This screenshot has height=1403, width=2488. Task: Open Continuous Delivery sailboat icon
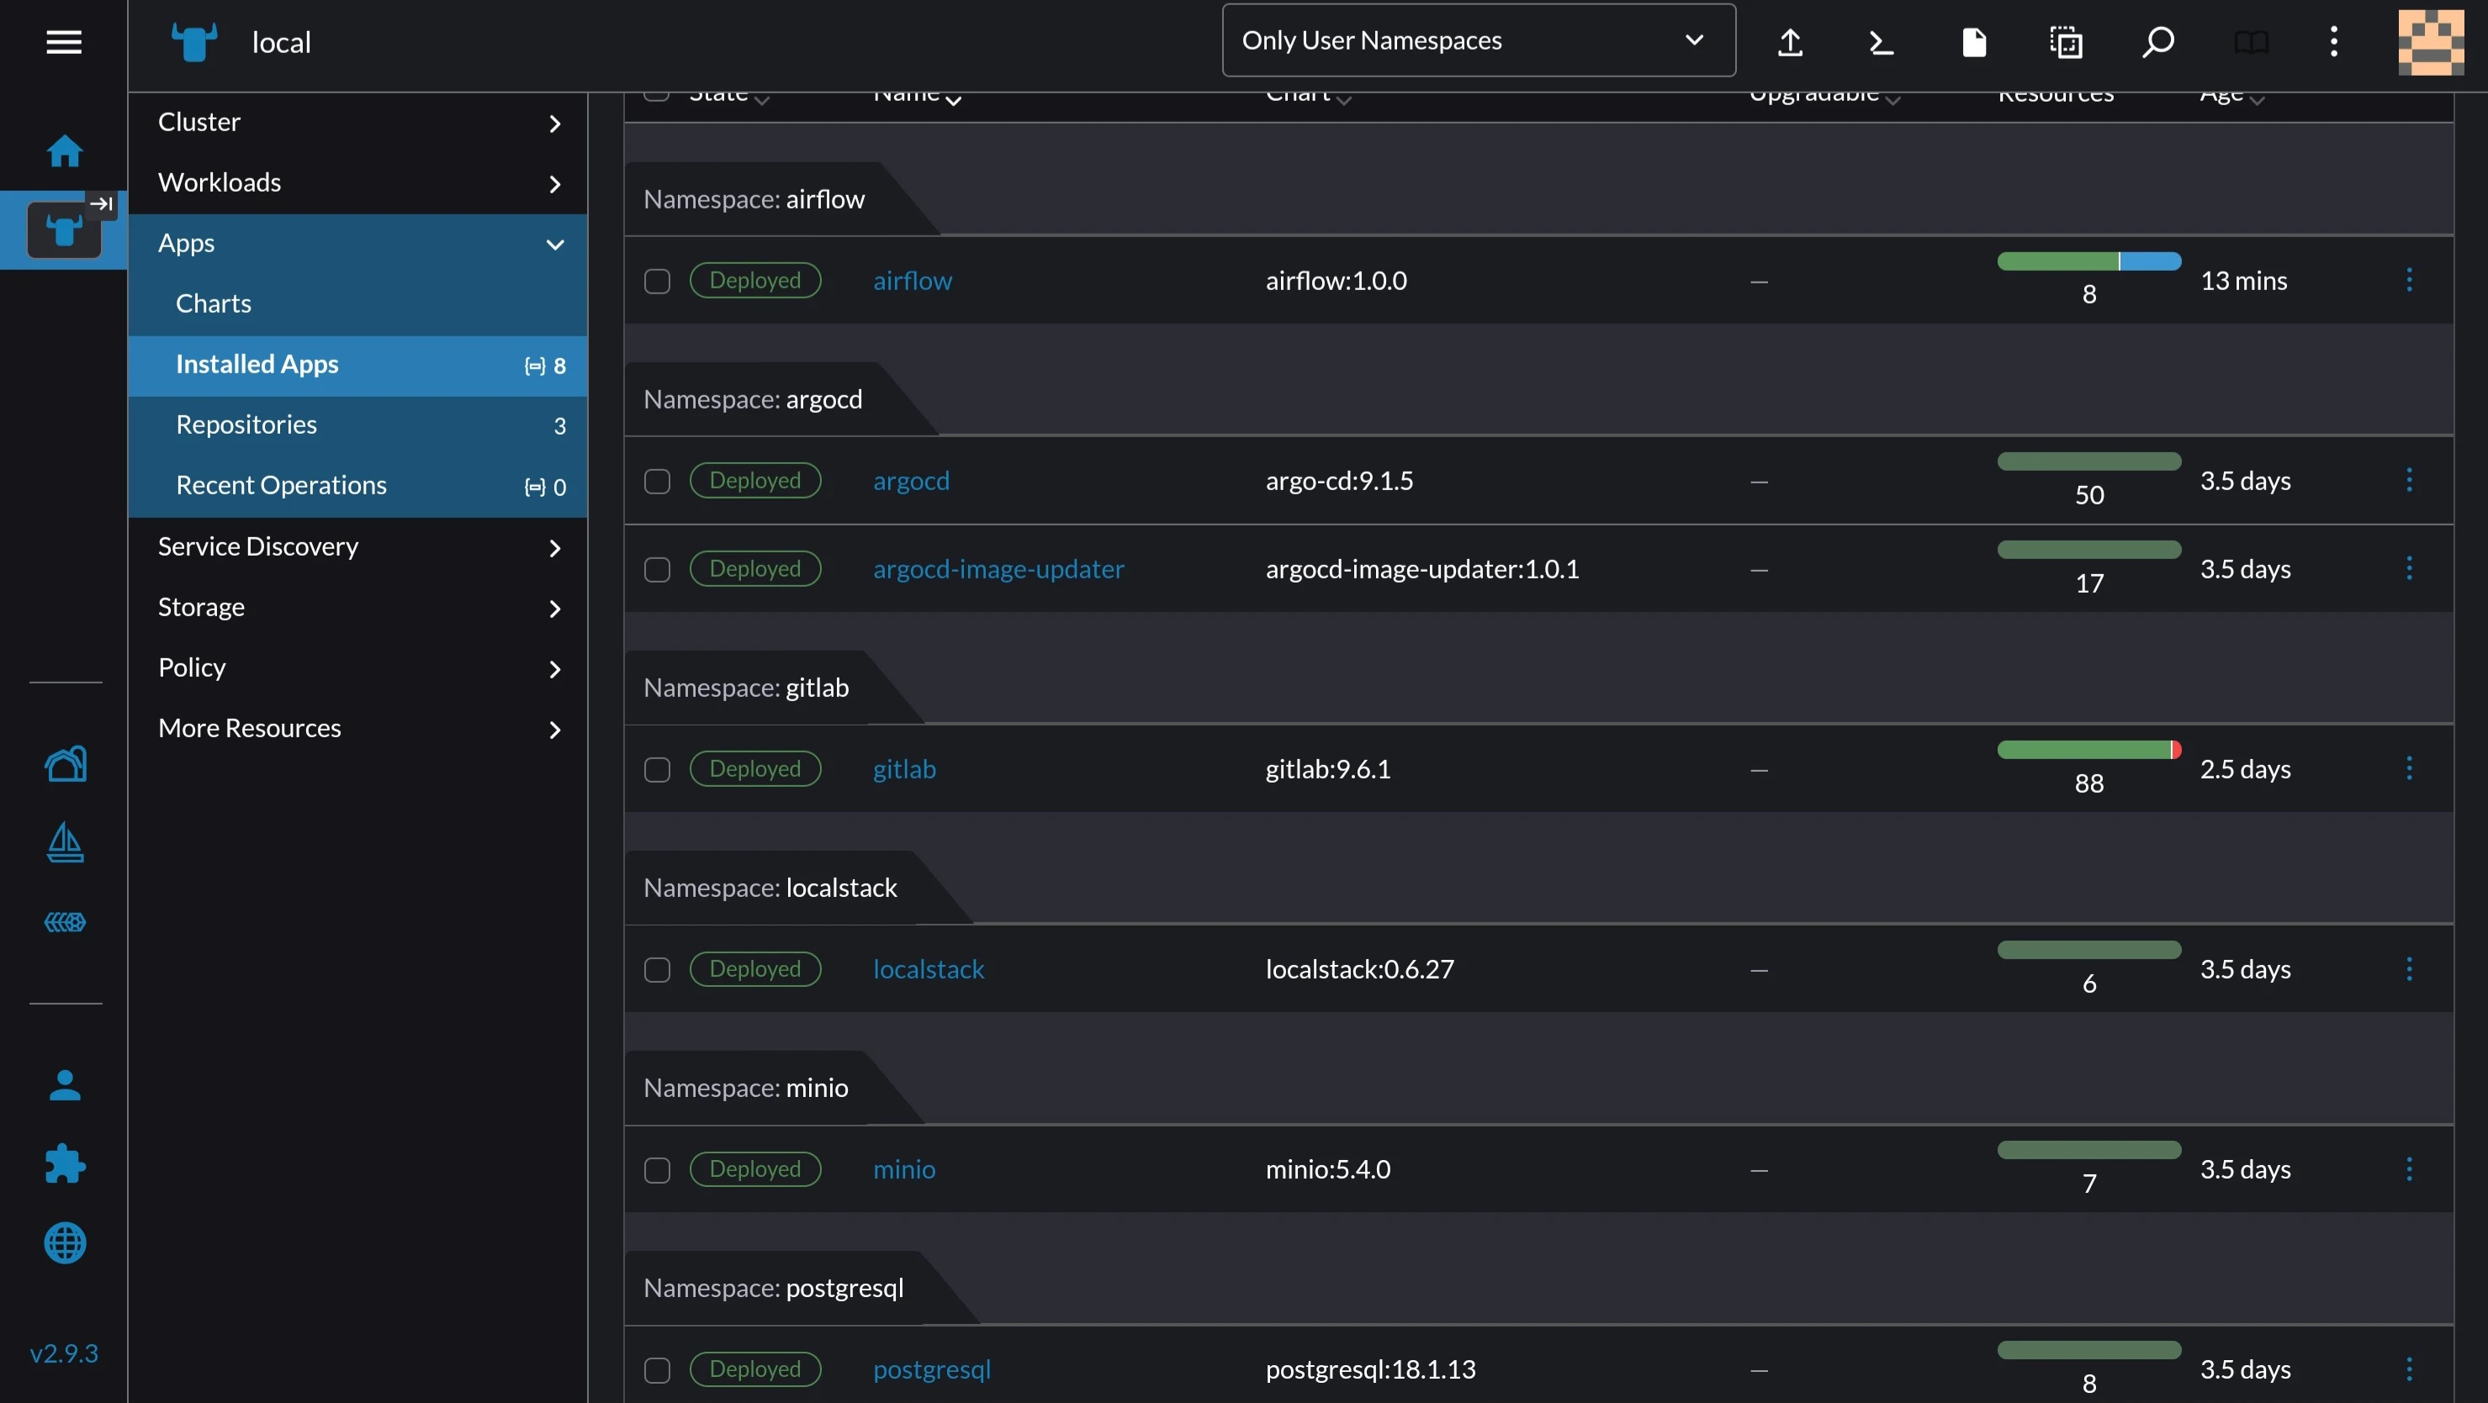(65, 842)
